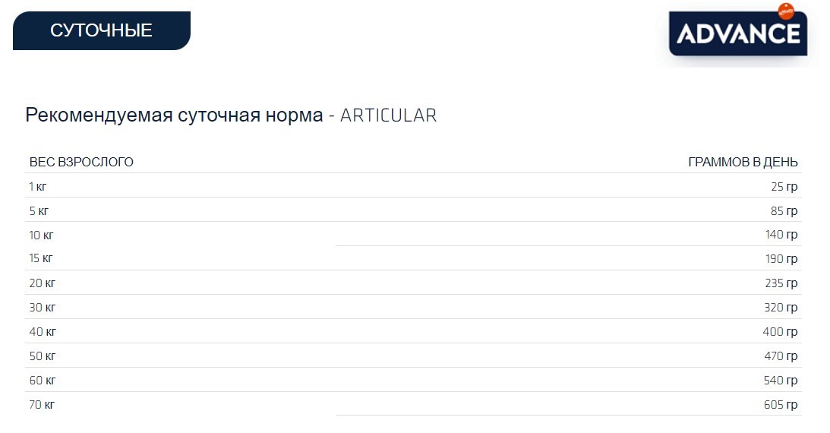Screen dimensions: 830x433
Task: Click the ADVANCE brand logo
Action: 737,34
